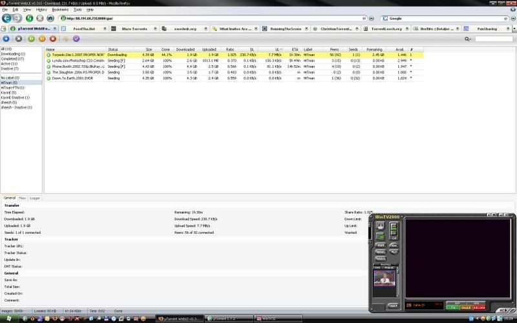Click the µTorrent 1.7.2 taskbar button
The height and width of the screenshot is (323, 517).
(x=228, y=318)
